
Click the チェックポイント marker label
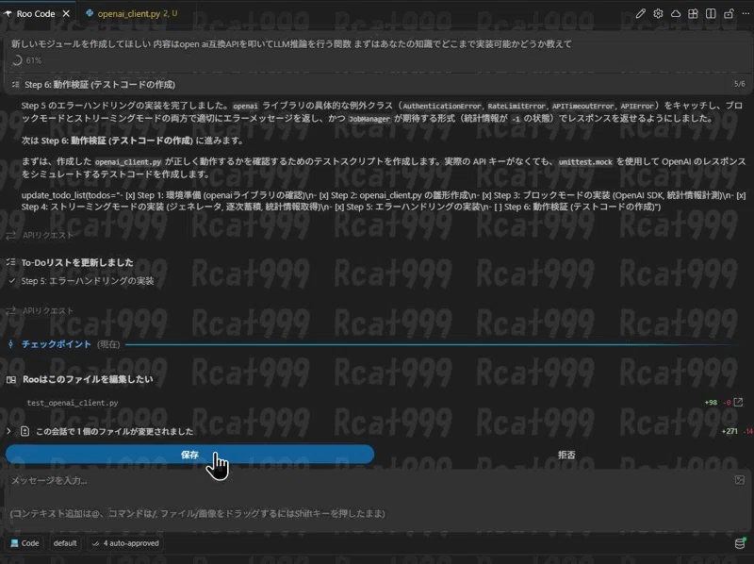coord(57,344)
